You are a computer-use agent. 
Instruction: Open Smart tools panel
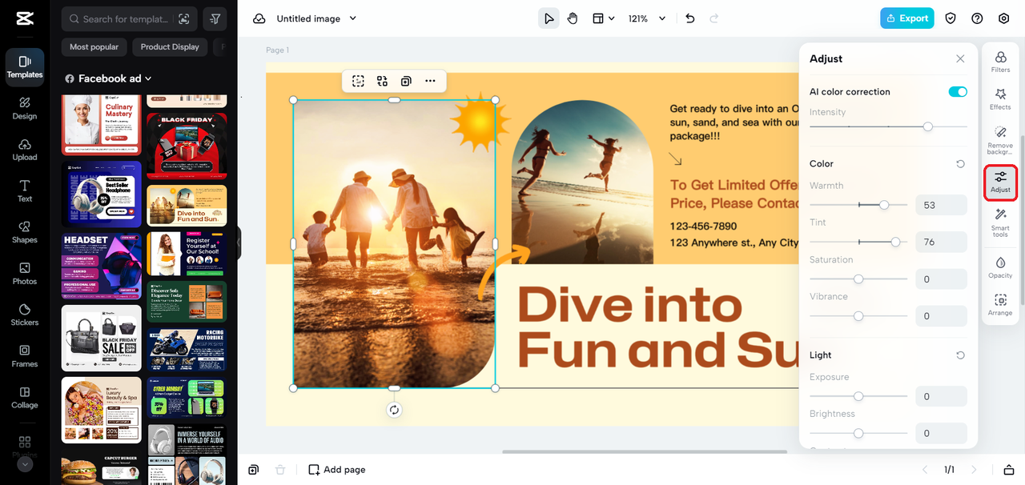pos(1000,221)
